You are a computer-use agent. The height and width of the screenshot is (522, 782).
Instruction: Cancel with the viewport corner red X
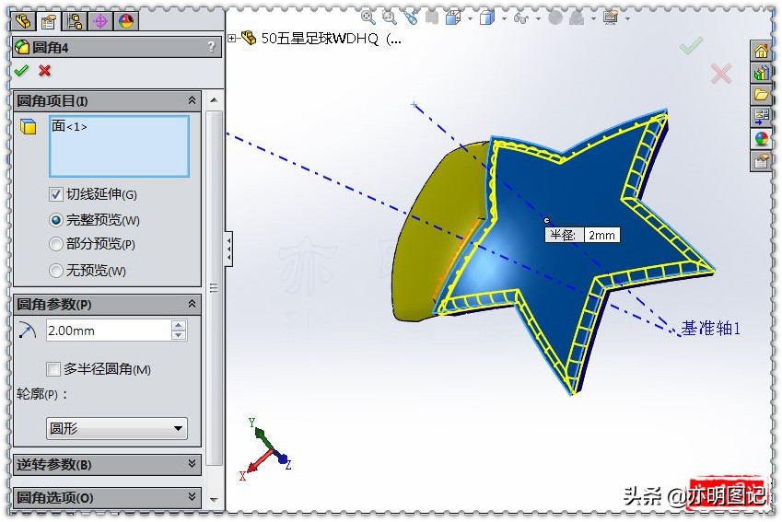[721, 74]
